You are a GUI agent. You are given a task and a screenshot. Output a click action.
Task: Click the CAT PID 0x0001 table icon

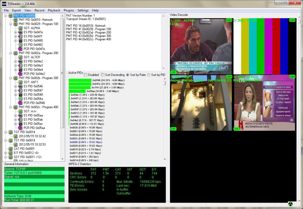coord(10,149)
